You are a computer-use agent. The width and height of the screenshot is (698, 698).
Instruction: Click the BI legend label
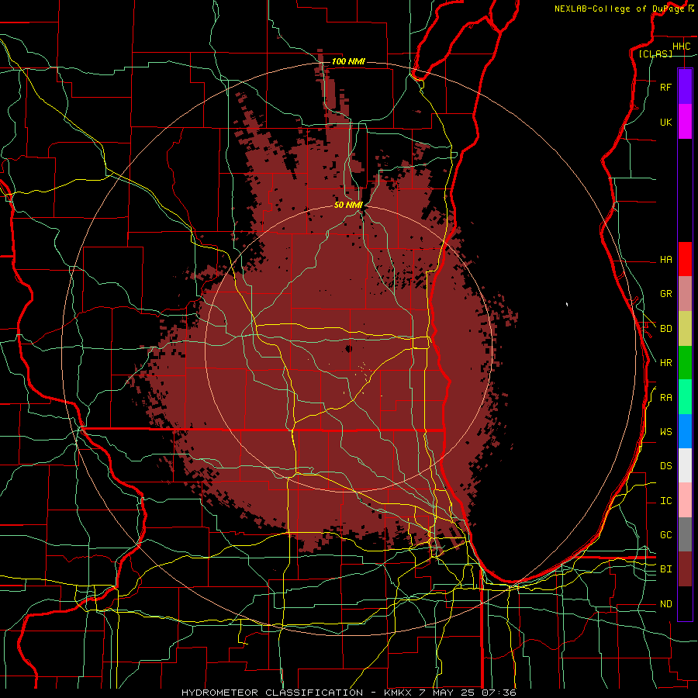pos(665,569)
